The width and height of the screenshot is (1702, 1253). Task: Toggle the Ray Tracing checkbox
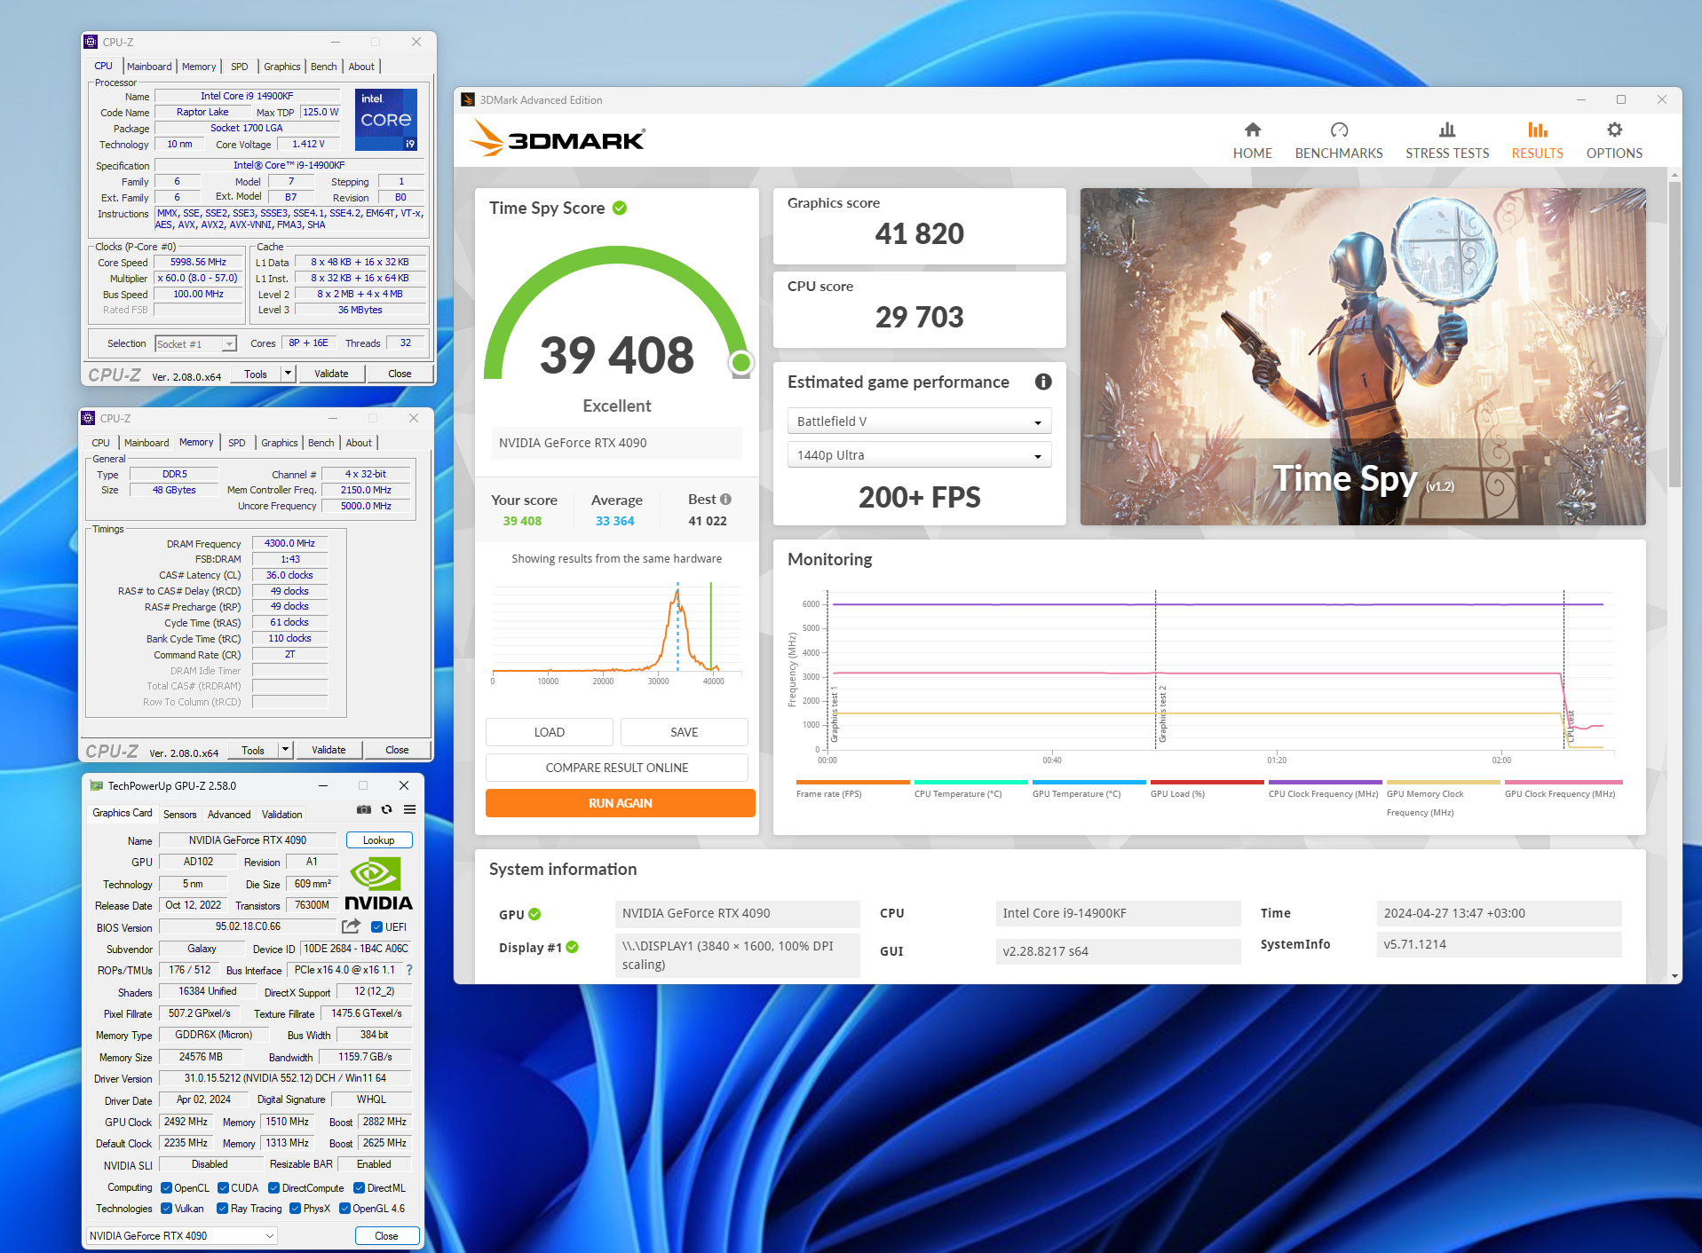tap(223, 1209)
